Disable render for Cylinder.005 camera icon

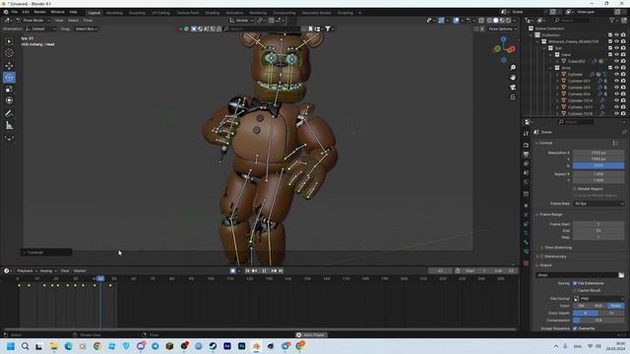point(623,88)
